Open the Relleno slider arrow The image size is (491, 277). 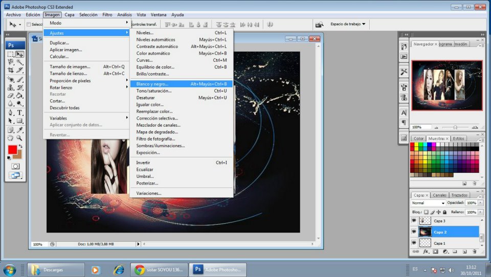481,212
